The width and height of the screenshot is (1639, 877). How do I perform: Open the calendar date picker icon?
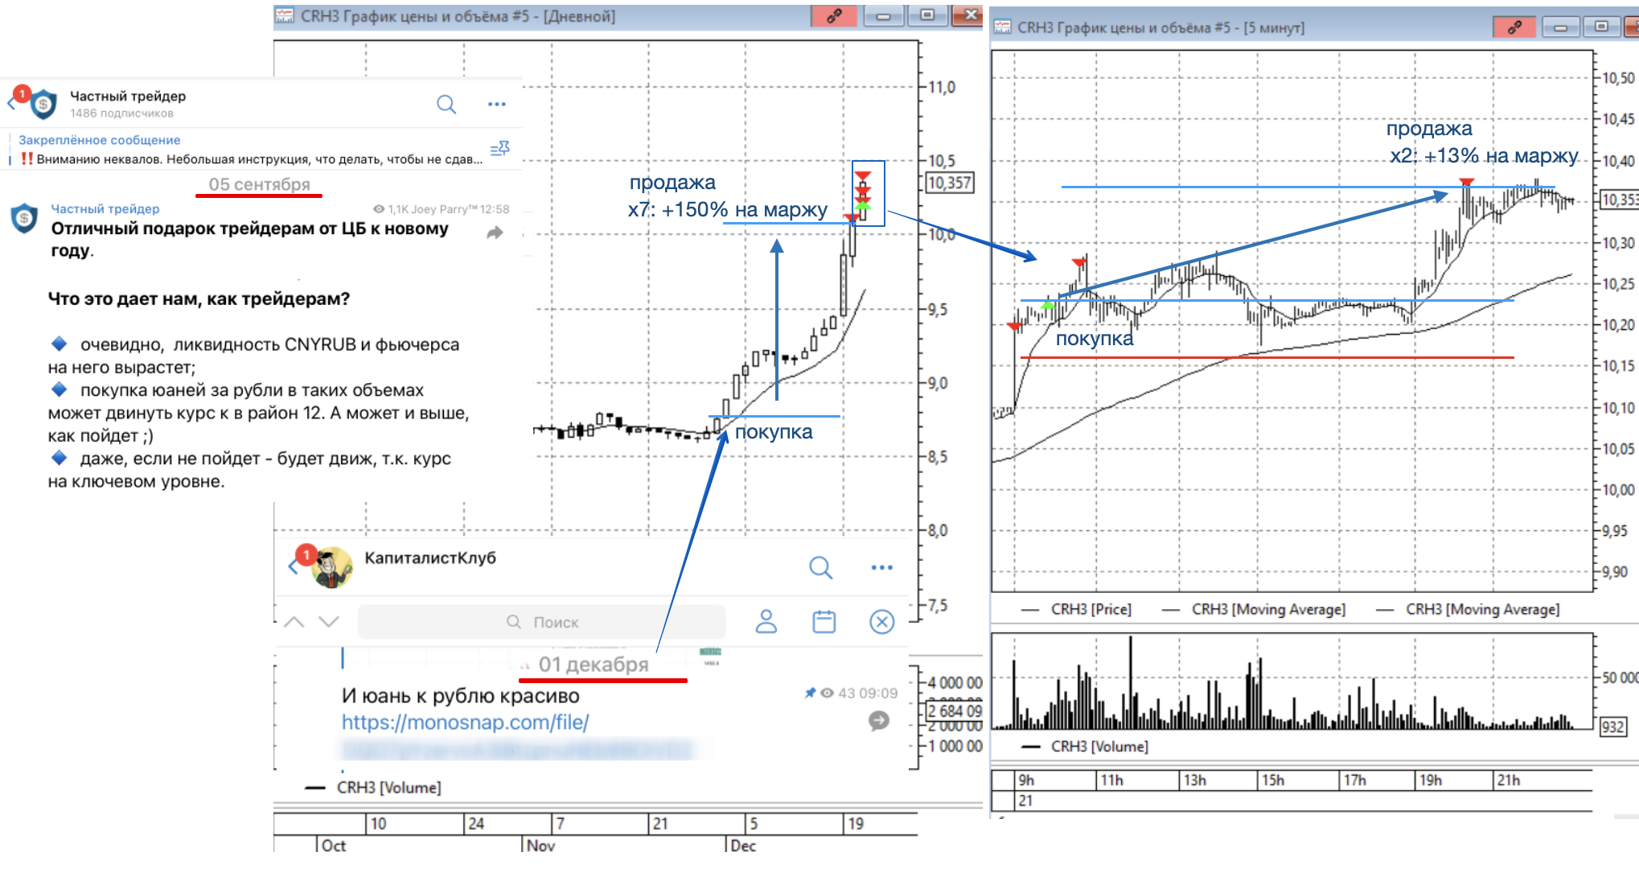(824, 622)
